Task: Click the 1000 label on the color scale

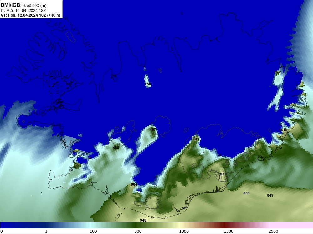Action: pos(184,231)
